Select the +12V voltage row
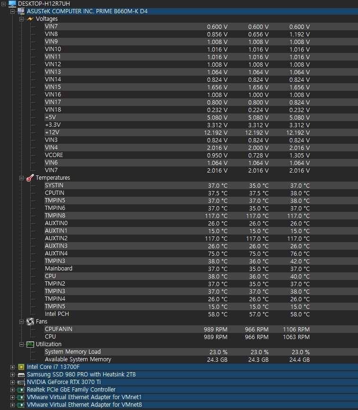The height and width of the screenshot is (410, 358). tap(201, 132)
